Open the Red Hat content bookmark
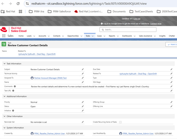The height and width of the screenshot is (139, 177). (x=88, y=11)
